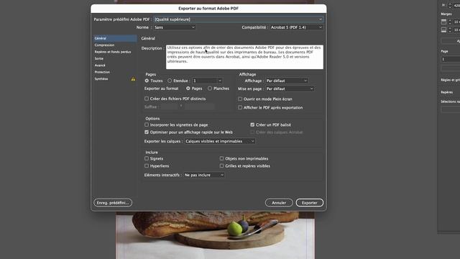The image size is (460, 259).
Task: Click the Page number field in side panel
Action: pyautogui.click(x=451, y=59)
